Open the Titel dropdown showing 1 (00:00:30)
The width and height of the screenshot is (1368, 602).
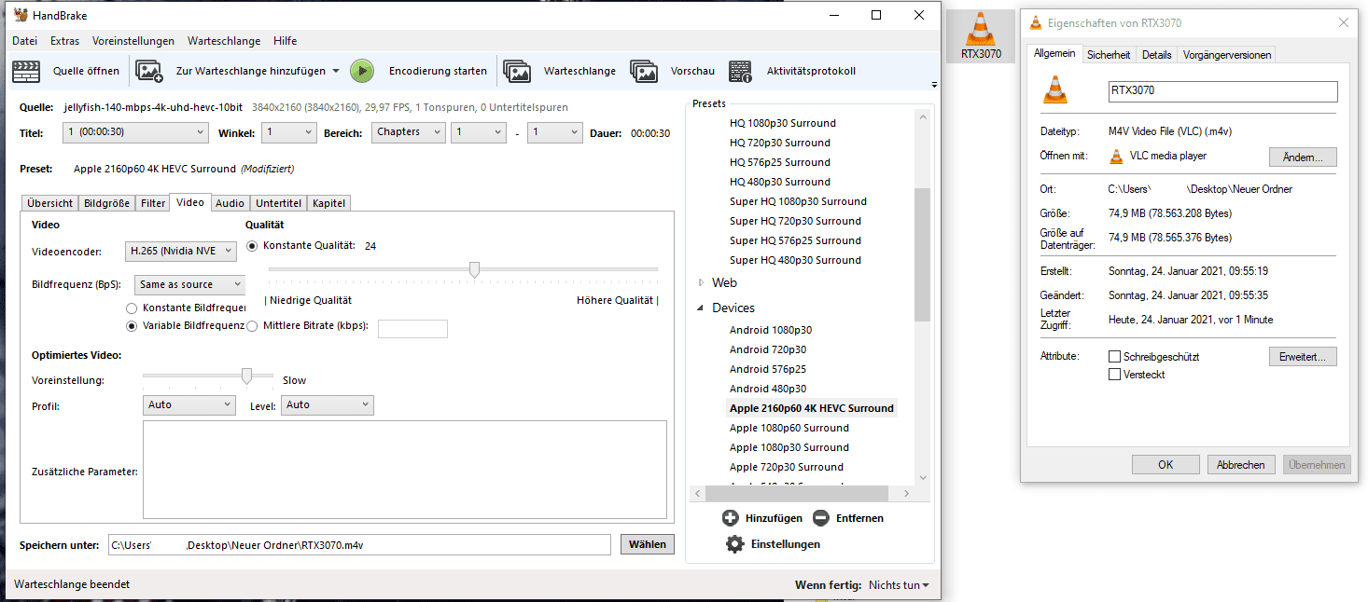click(136, 132)
